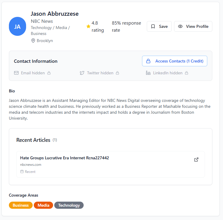Screen dimensions: 223x220
Task: Click the JA avatar circle
Action: 17,26
